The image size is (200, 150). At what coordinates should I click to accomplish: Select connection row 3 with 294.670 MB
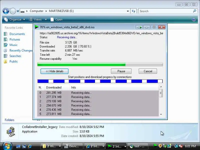[x=98, y=105]
